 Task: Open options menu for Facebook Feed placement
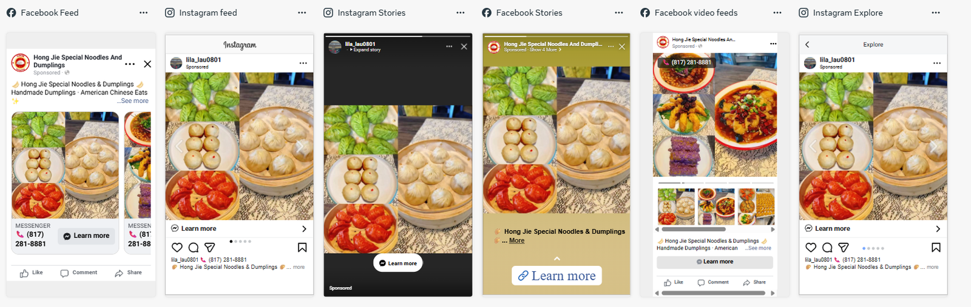143,13
